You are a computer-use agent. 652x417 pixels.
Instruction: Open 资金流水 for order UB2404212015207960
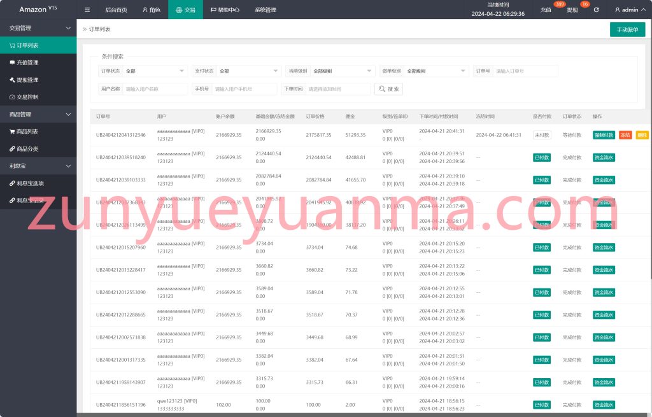(x=604, y=248)
